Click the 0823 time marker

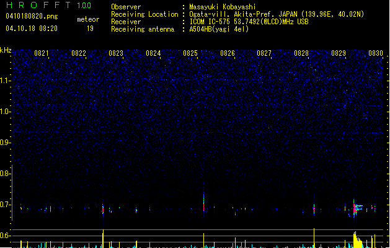116,53
